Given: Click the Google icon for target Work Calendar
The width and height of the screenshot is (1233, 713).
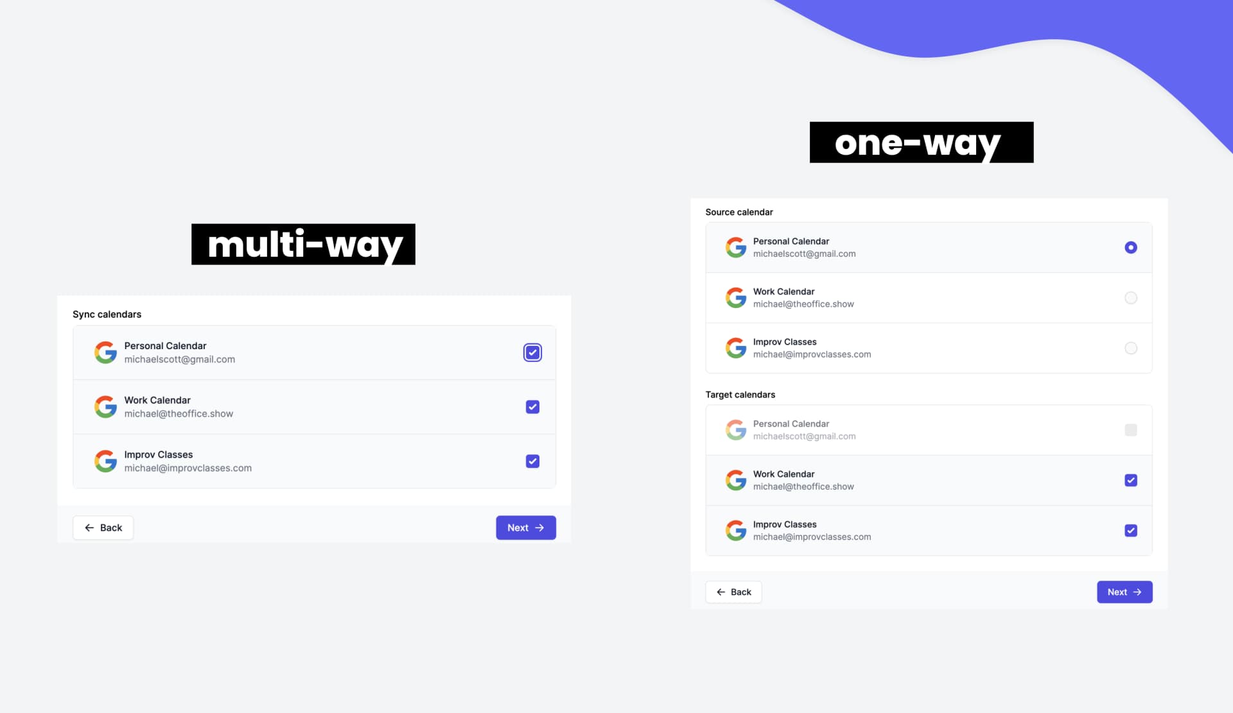Looking at the screenshot, I should tap(735, 479).
